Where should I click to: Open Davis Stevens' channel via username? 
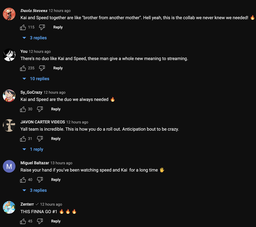point(34,11)
